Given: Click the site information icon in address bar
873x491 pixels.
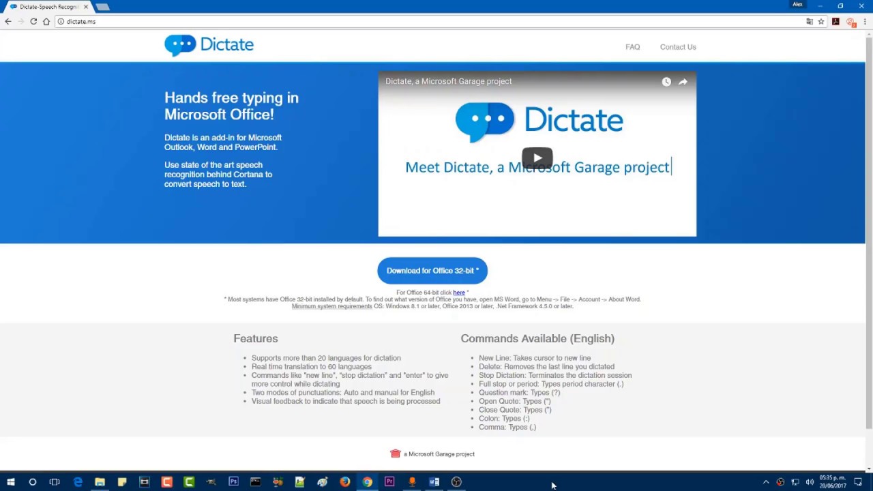Looking at the screenshot, I should pyautogui.click(x=61, y=22).
